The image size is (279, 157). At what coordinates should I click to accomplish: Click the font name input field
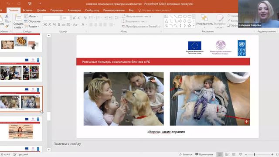[x=51, y=18]
